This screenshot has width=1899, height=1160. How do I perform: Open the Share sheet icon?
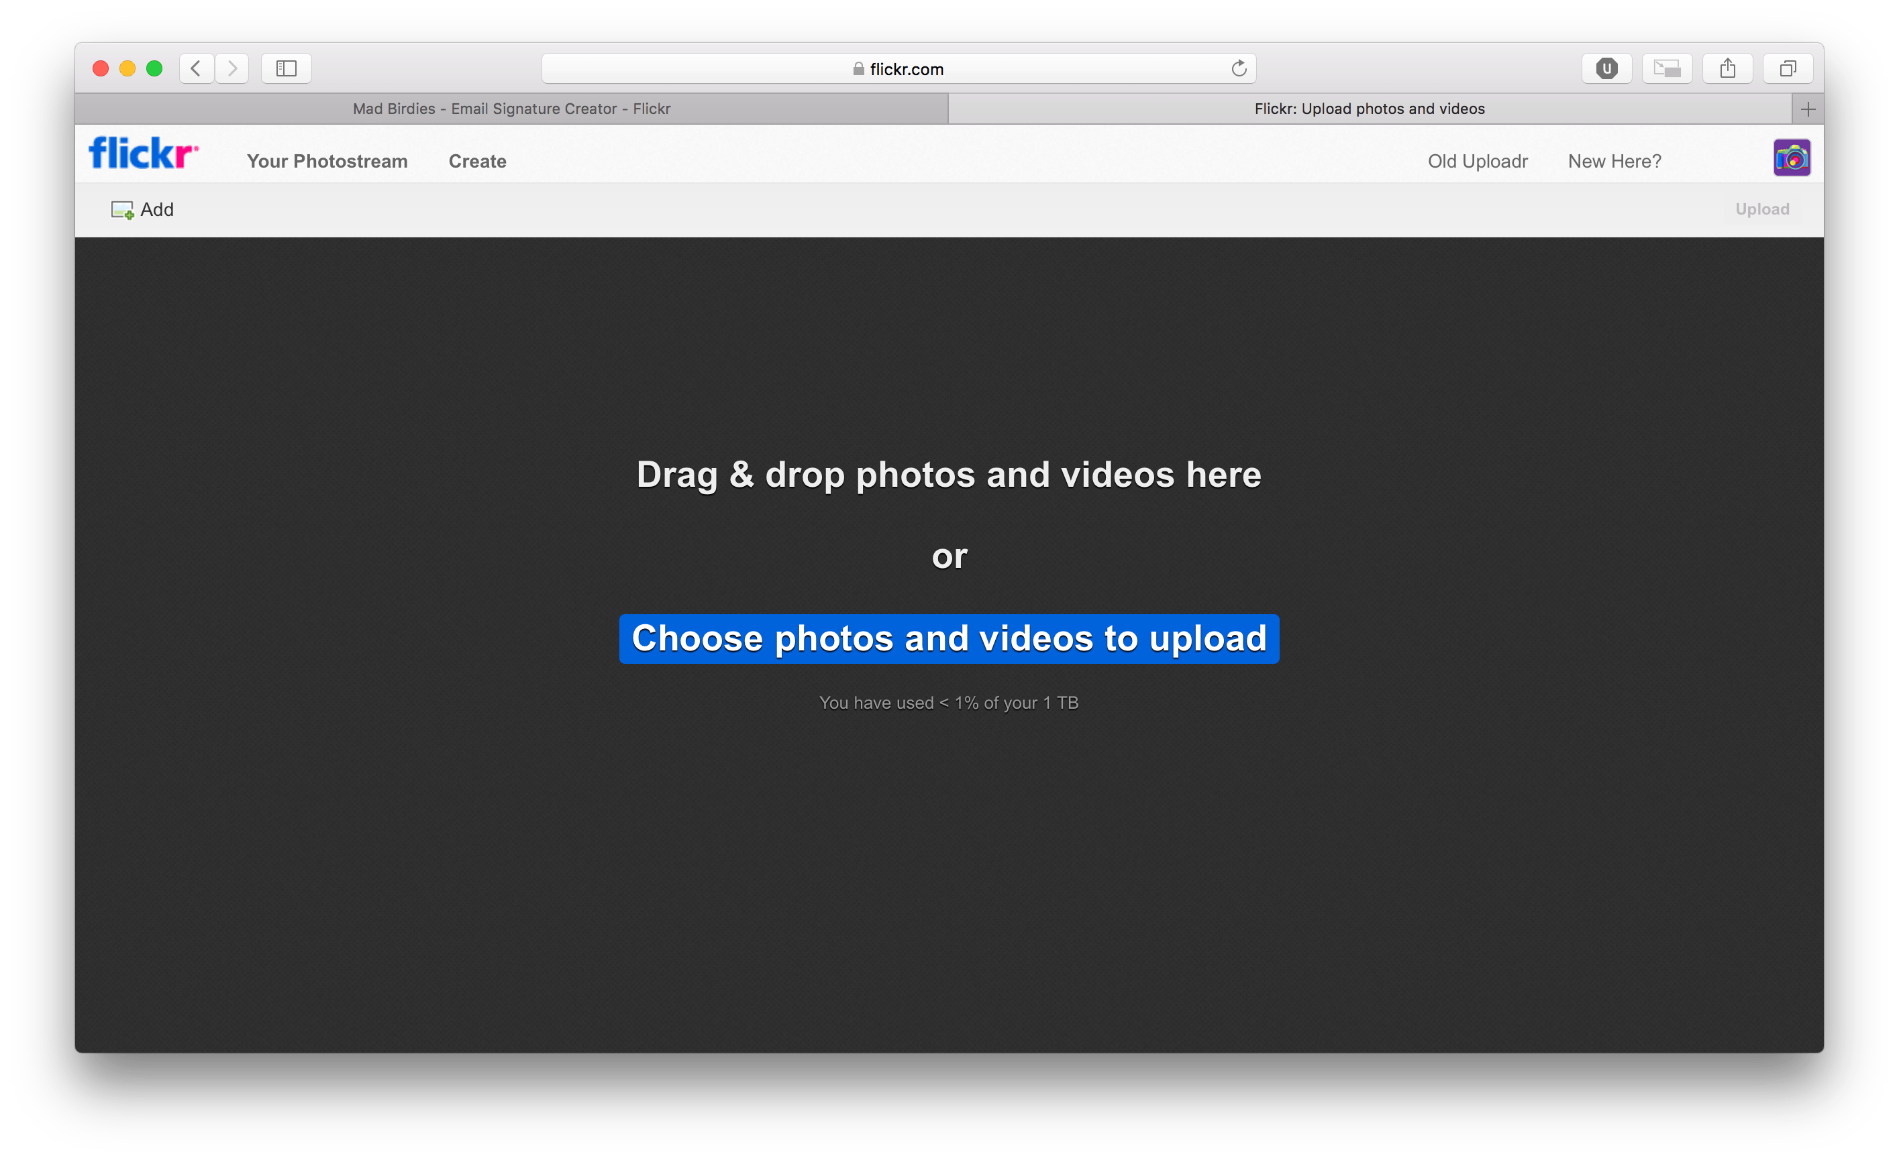point(1727,68)
